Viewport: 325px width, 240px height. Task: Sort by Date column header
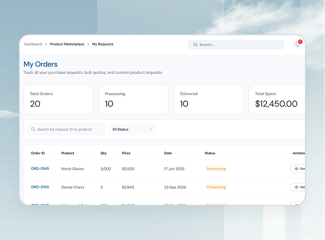(168, 153)
